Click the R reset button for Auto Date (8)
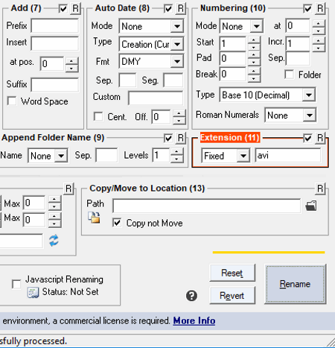 coord(181,9)
